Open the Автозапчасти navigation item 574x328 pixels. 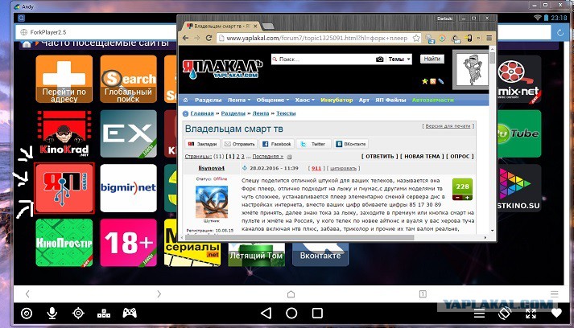pos(432,100)
